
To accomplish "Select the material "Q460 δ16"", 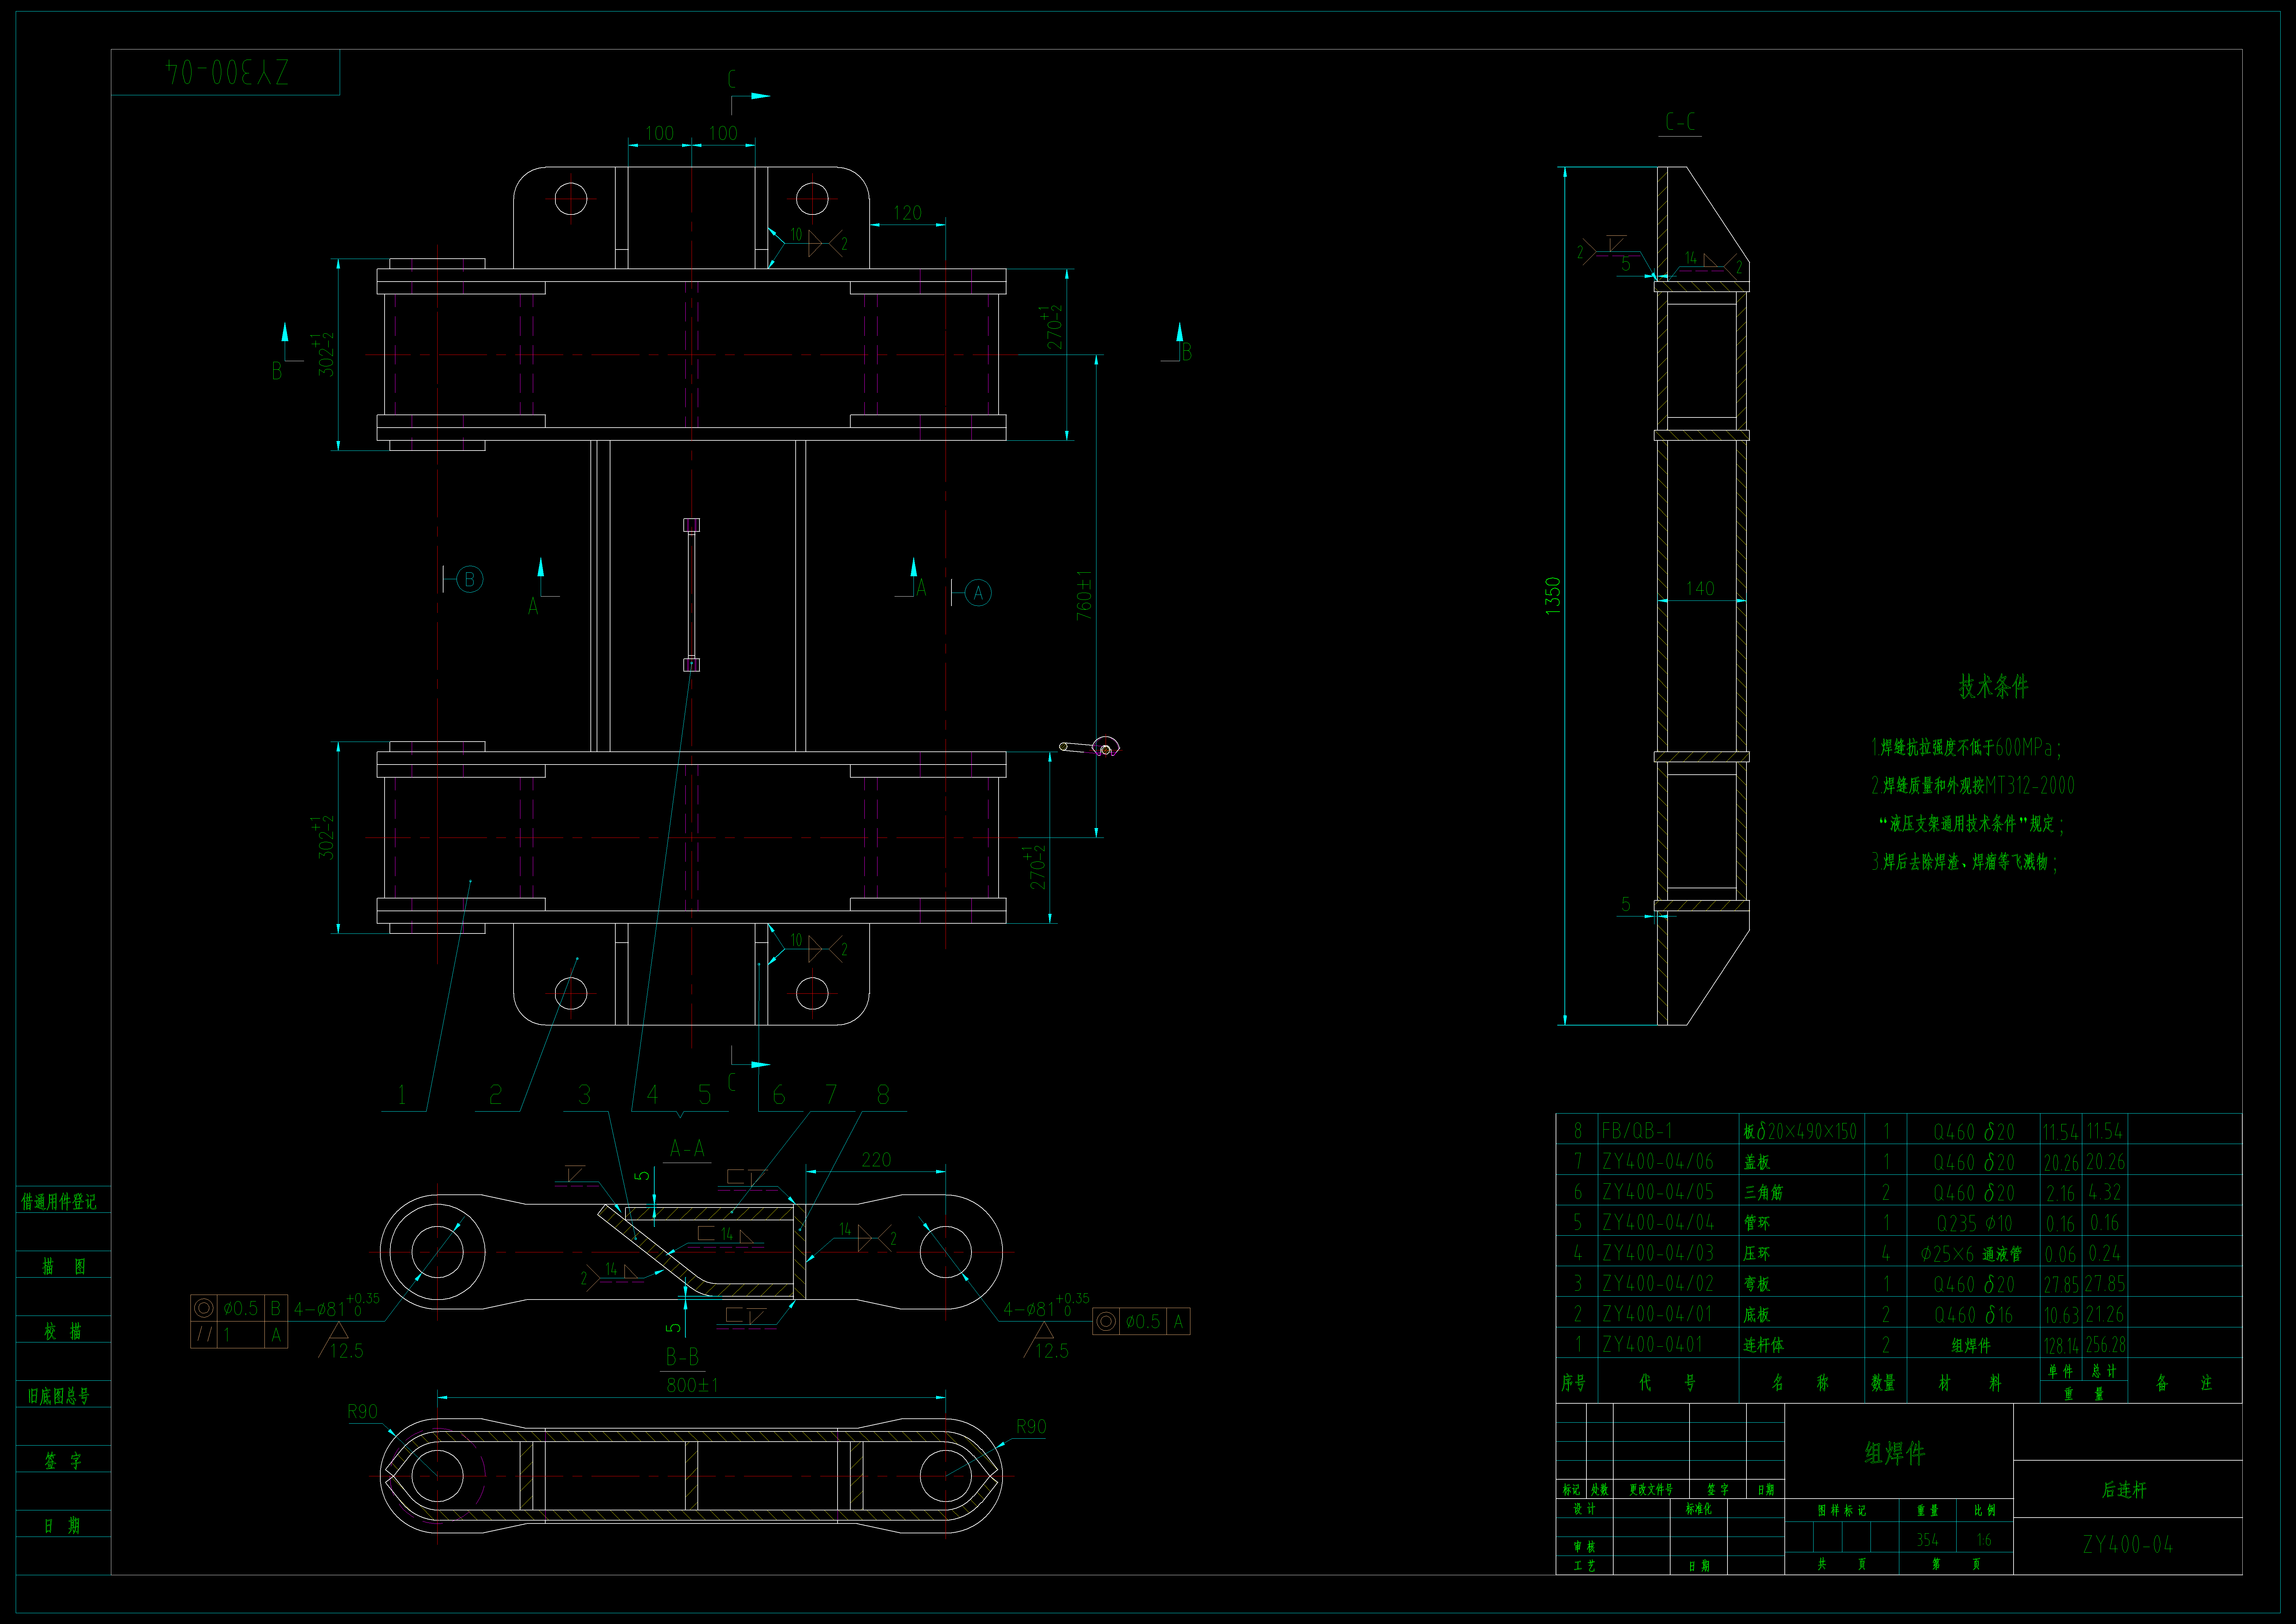I will [1974, 1315].
